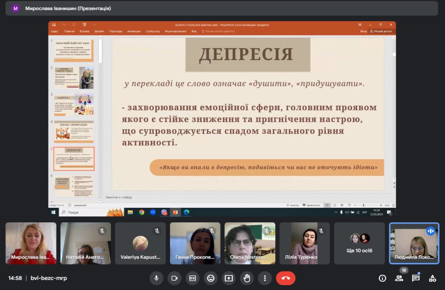Open the Переходы ribbon tab
Image resolution: width=445 pixels, height=290 pixels.
pyautogui.click(x=116, y=31)
